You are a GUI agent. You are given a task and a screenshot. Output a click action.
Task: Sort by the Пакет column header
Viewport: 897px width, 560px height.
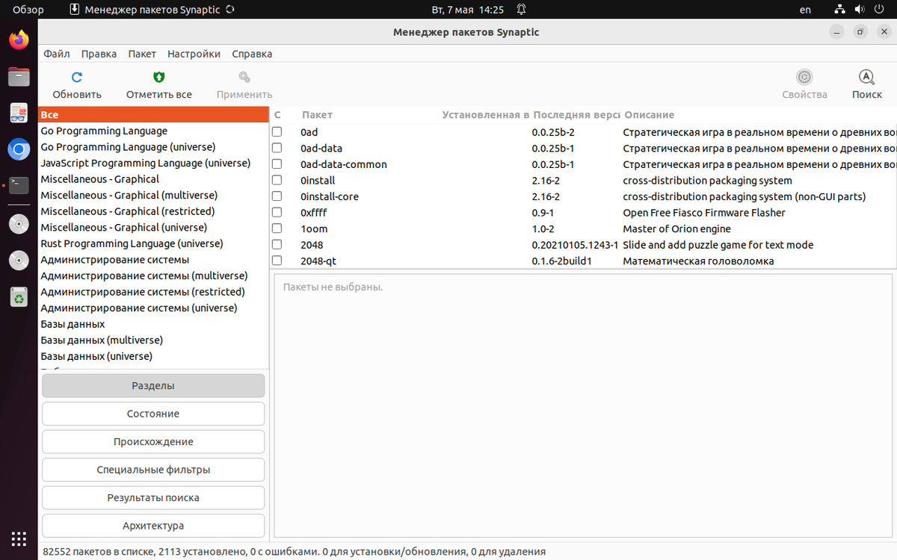click(x=368, y=115)
